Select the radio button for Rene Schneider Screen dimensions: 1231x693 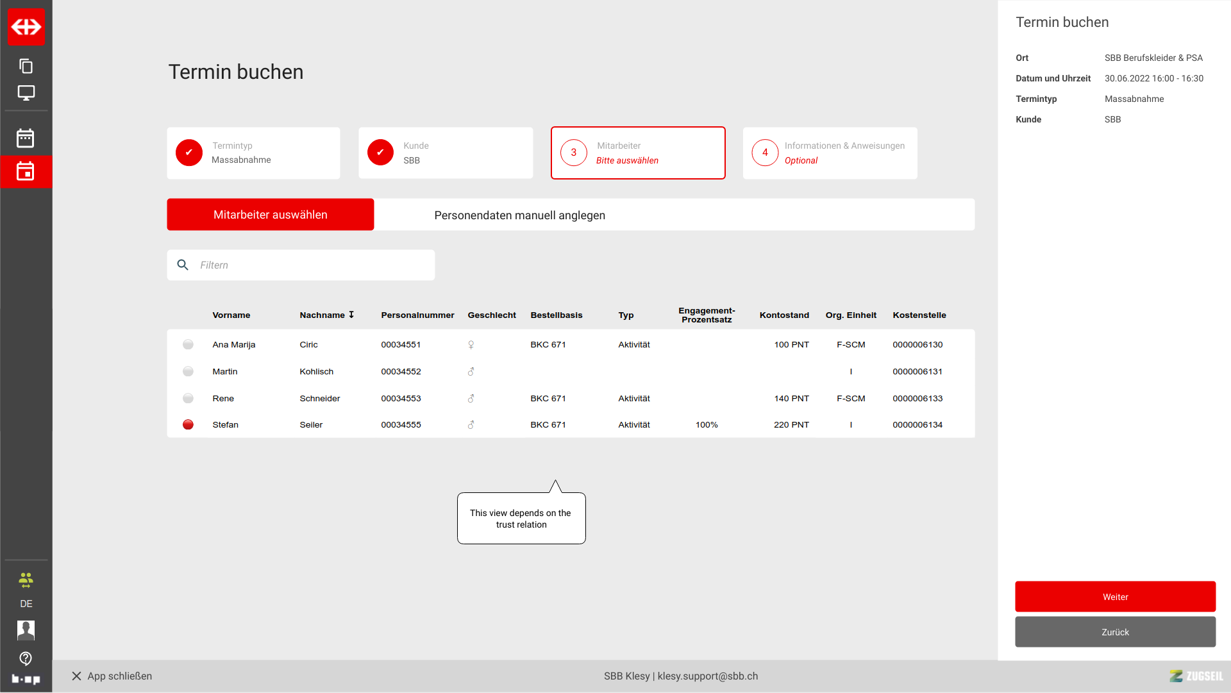(x=188, y=399)
